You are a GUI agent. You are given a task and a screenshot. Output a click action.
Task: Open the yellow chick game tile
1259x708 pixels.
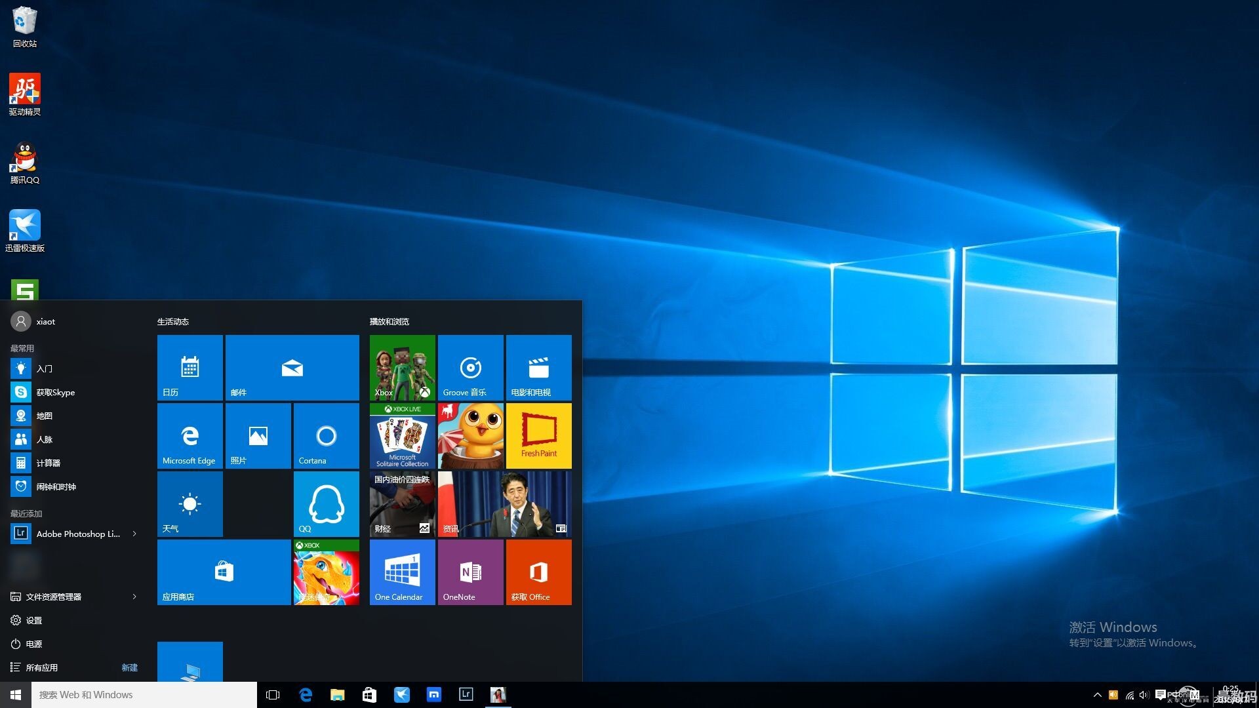(470, 436)
